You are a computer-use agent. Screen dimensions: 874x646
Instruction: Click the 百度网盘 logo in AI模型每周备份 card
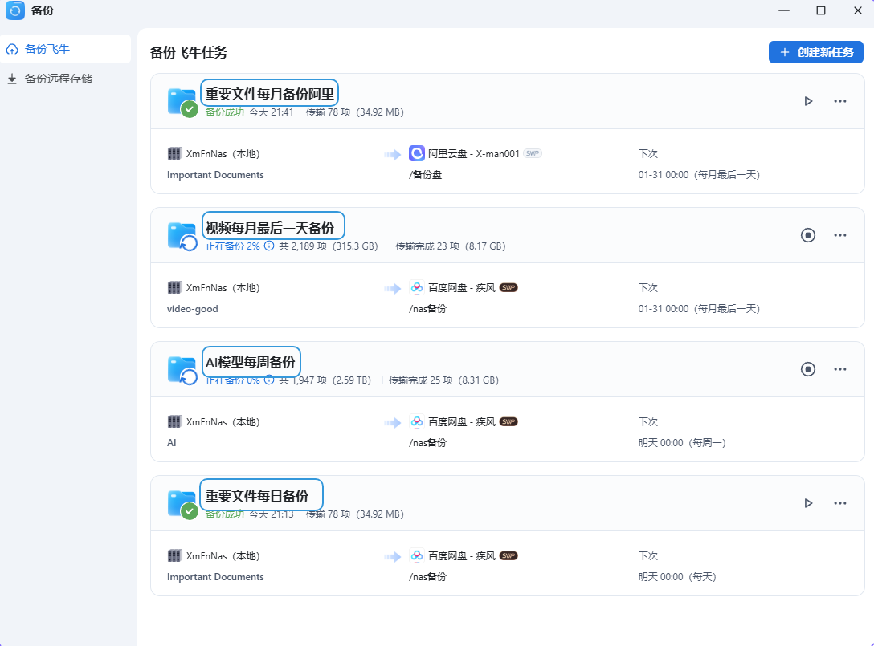[x=417, y=422]
